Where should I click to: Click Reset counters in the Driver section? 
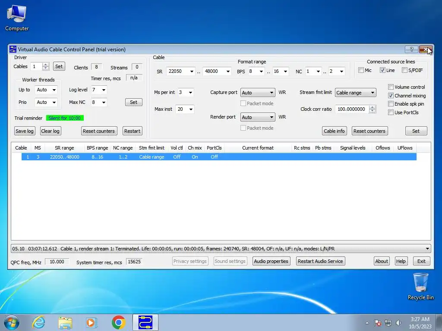99,131
